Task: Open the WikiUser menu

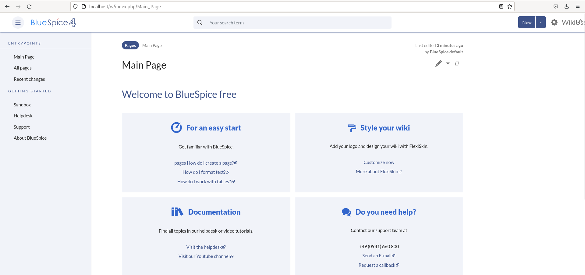Action: pos(573,22)
